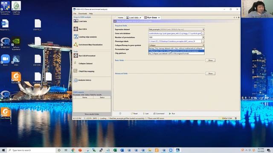Switch to Home tab
The height and width of the screenshot is (153, 273).
pyautogui.click(x=120, y=17)
